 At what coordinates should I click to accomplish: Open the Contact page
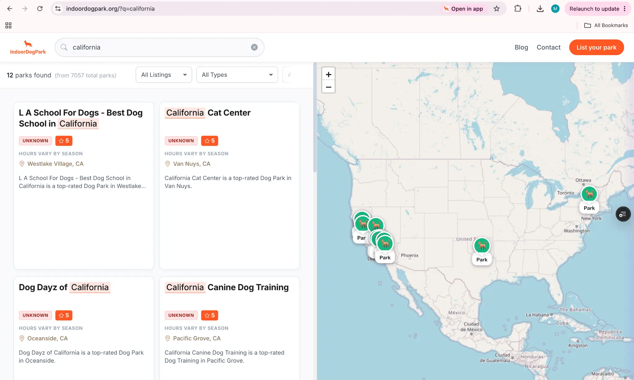[x=549, y=47]
